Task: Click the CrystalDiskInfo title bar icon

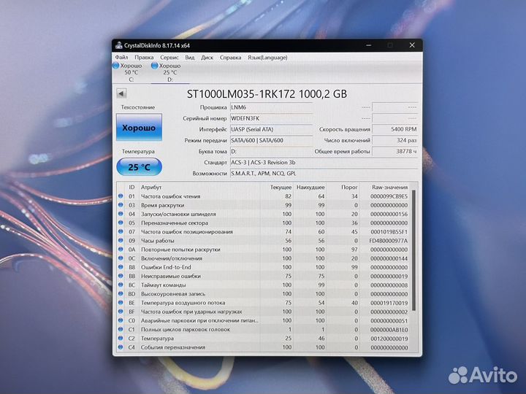Action: pos(119,45)
